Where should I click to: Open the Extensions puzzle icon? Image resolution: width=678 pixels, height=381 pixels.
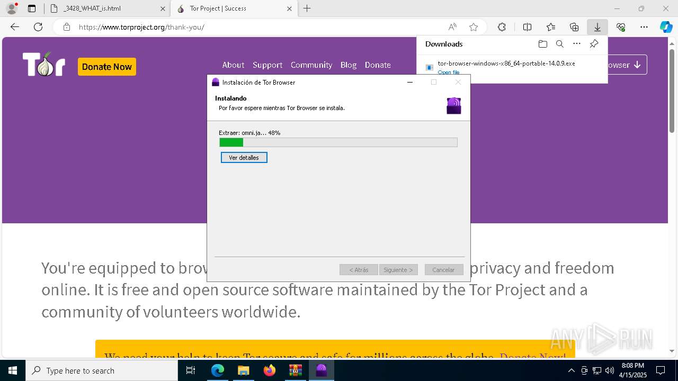click(502, 27)
